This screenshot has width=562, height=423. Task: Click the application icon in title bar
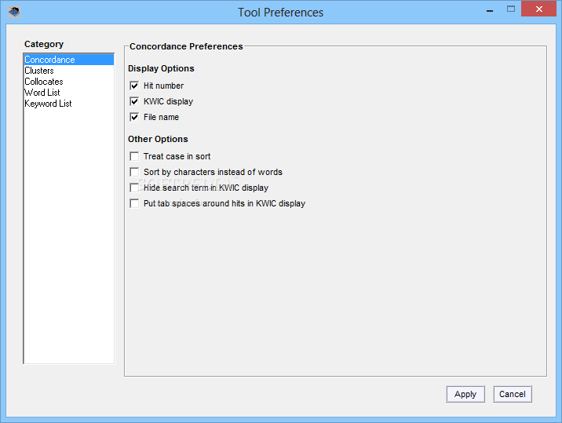(x=14, y=12)
